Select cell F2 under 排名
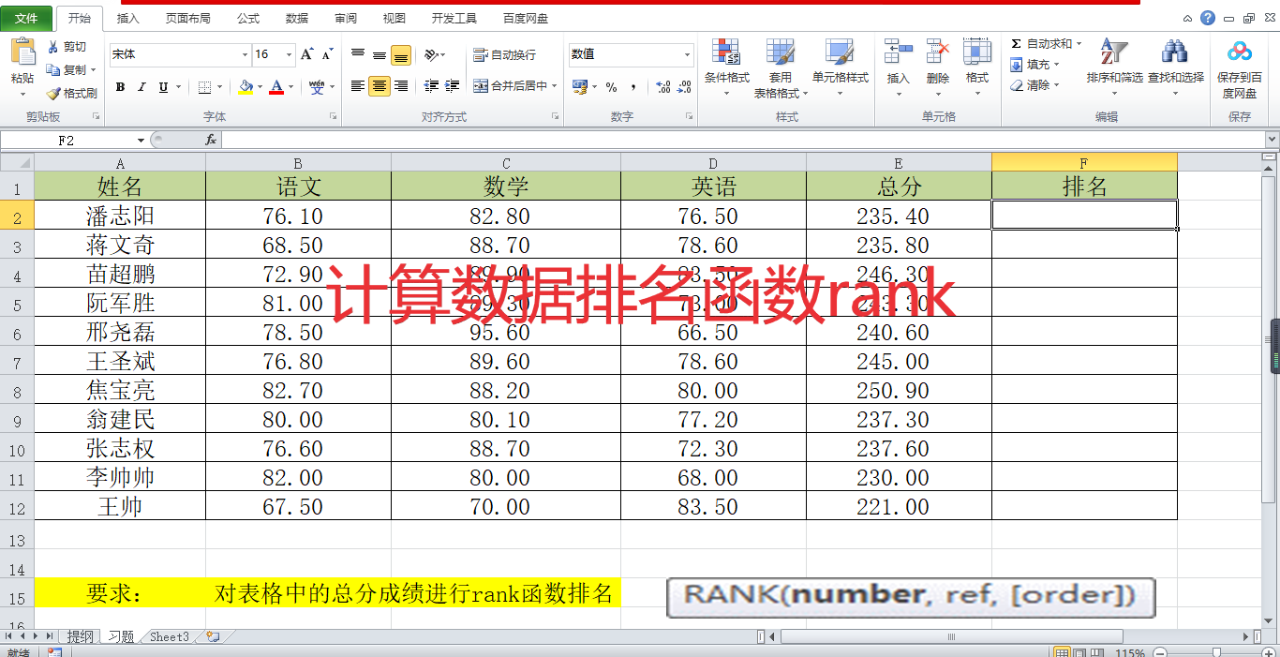 [x=1084, y=215]
